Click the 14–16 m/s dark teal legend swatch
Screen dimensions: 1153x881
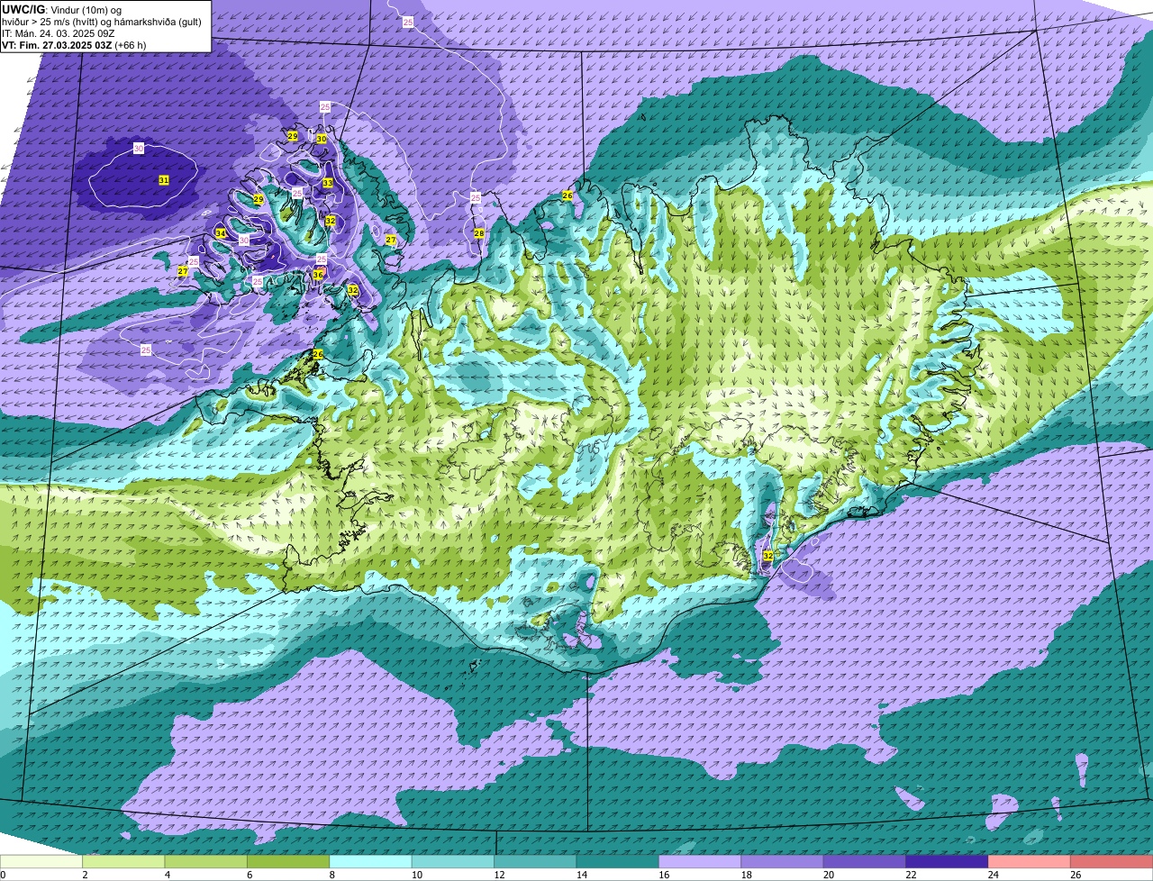tap(618, 861)
